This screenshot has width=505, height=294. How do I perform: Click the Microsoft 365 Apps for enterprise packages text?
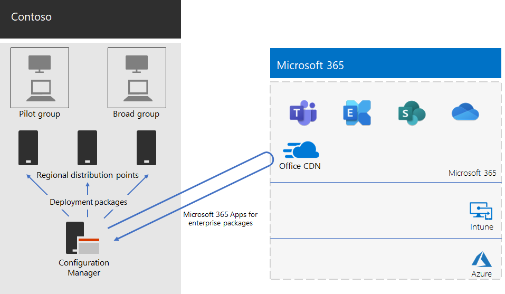coord(220,219)
